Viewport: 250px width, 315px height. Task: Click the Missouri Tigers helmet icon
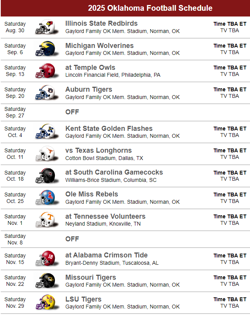point(45,281)
